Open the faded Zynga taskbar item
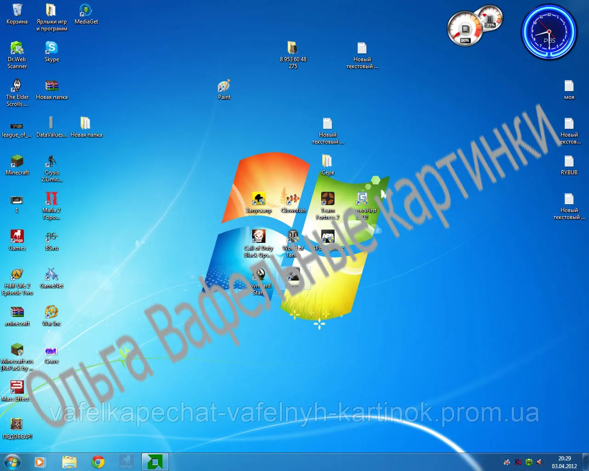This screenshot has width=589, height=471. [x=127, y=462]
